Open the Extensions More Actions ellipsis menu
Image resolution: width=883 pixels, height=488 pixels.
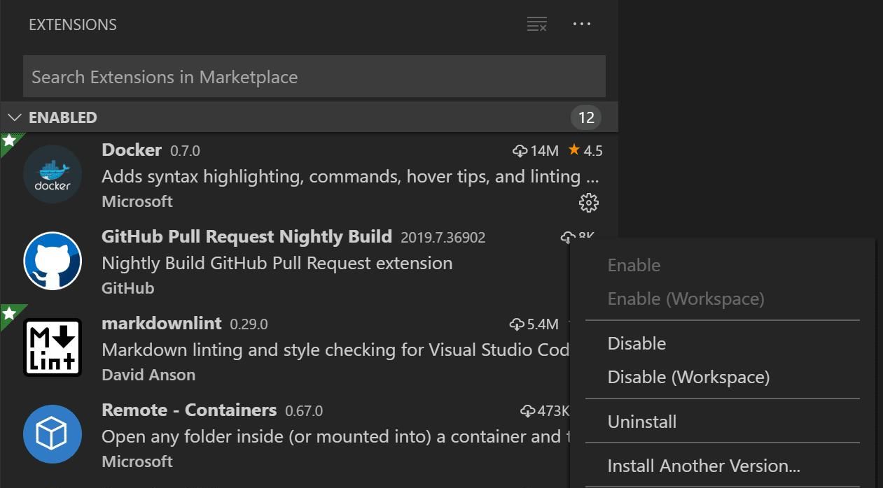coord(581,24)
